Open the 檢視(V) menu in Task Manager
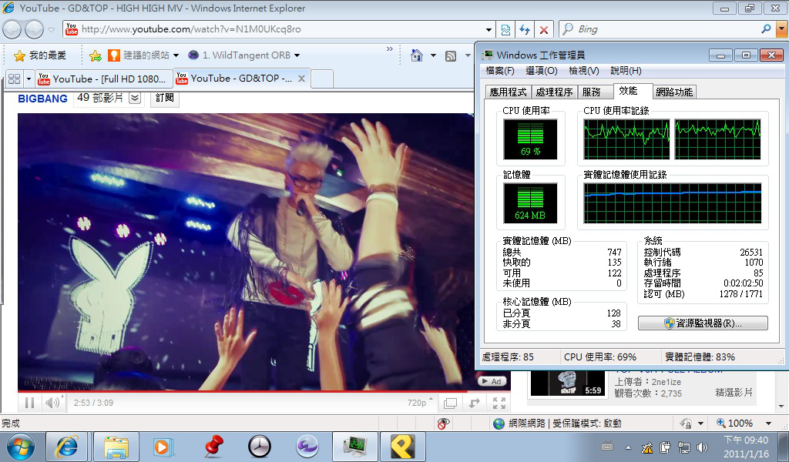This screenshot has width=789, height=462. coord(584,71)
